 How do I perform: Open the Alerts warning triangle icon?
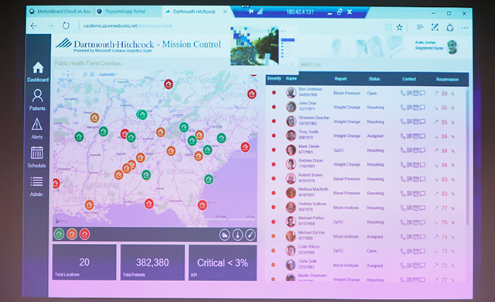pos(37,129)
